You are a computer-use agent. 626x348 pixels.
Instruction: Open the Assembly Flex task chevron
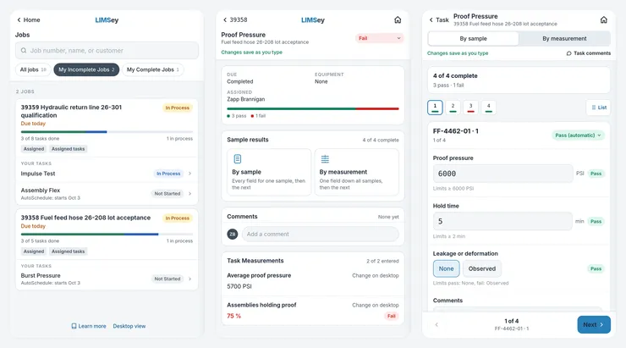pos(190,193)
